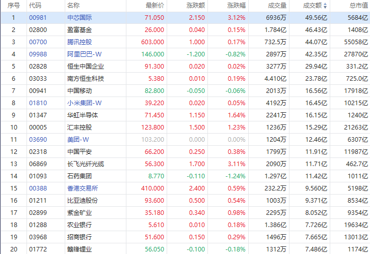Click the 序号 column header

(x=14, y=6)
